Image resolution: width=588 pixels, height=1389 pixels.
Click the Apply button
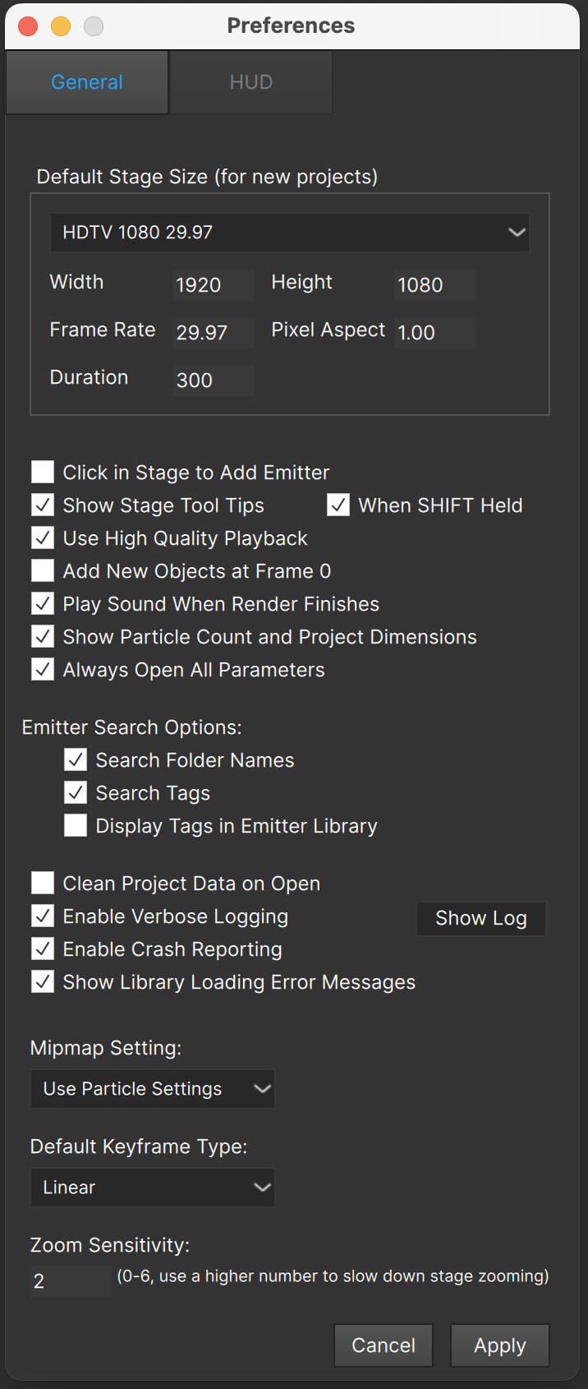point(500,1345)
